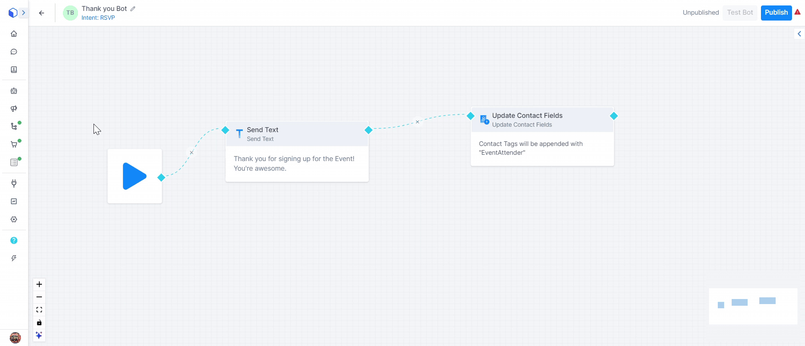This screenshot has height=346, width=805.
Task: Open the Settings gear icon
Action: [x=14, y=219]
